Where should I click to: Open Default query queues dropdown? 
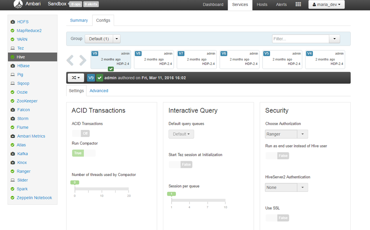coord(181,134)
